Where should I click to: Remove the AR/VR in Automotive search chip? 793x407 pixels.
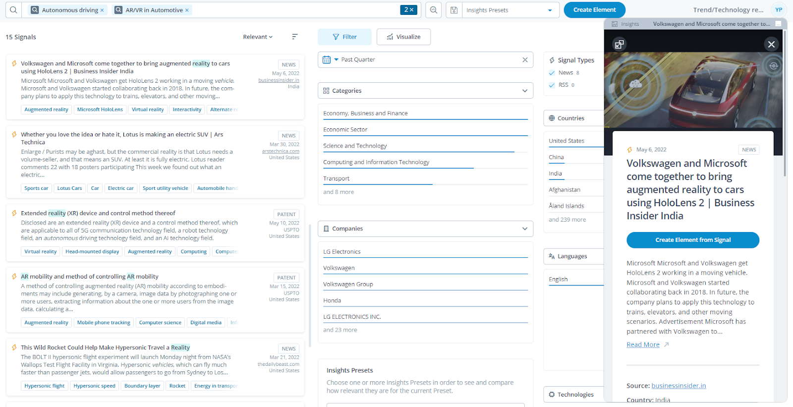click(x=187, y=10)
